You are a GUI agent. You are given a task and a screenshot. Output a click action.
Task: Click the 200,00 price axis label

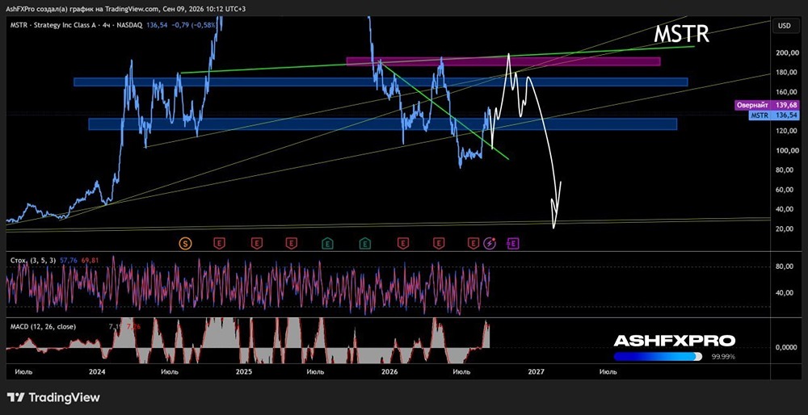tap(786, 53)
